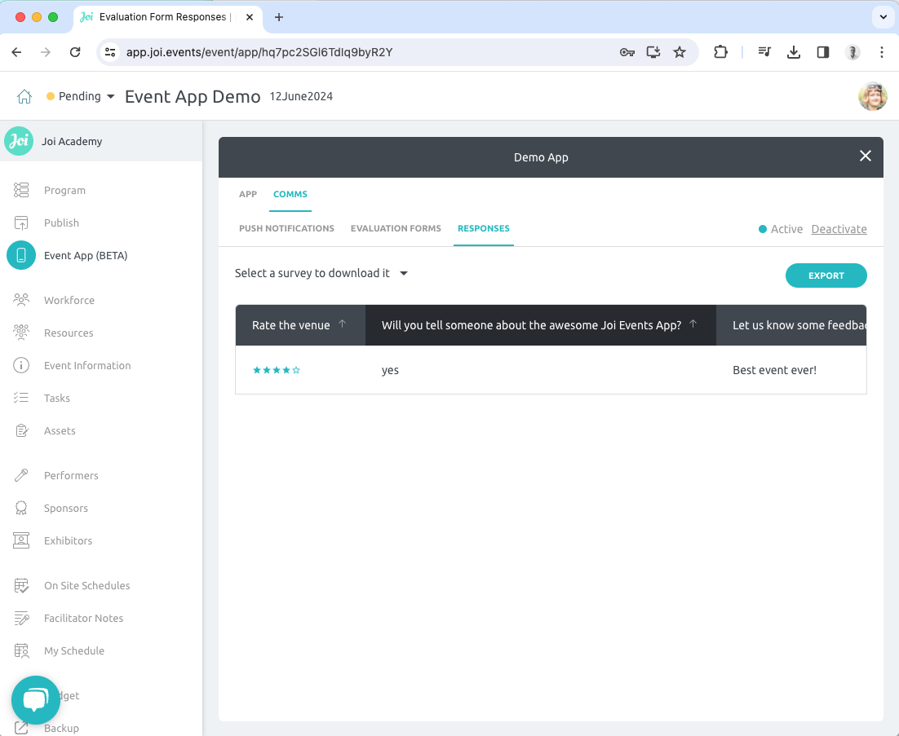Click the 'yes' response cell
Viewport: 899px width, 736px height.
(390, 370)
